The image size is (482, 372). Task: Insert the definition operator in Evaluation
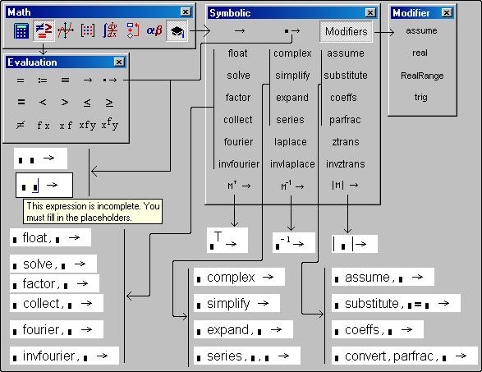[x=43, y=80]
